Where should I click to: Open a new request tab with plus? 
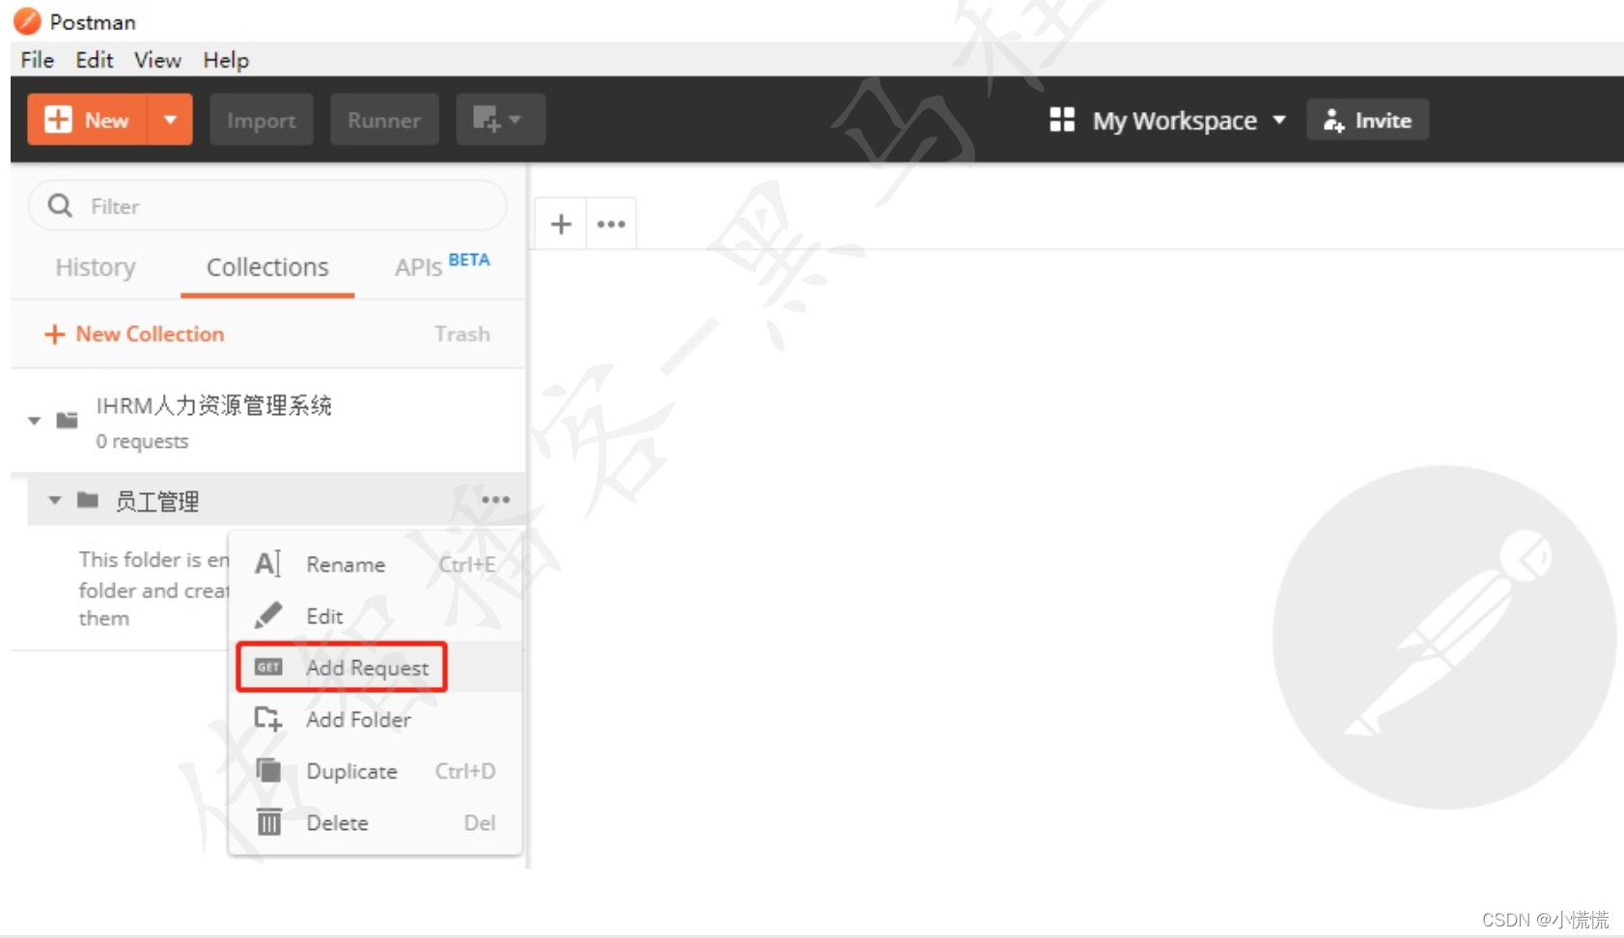click(x=561, y=224)
